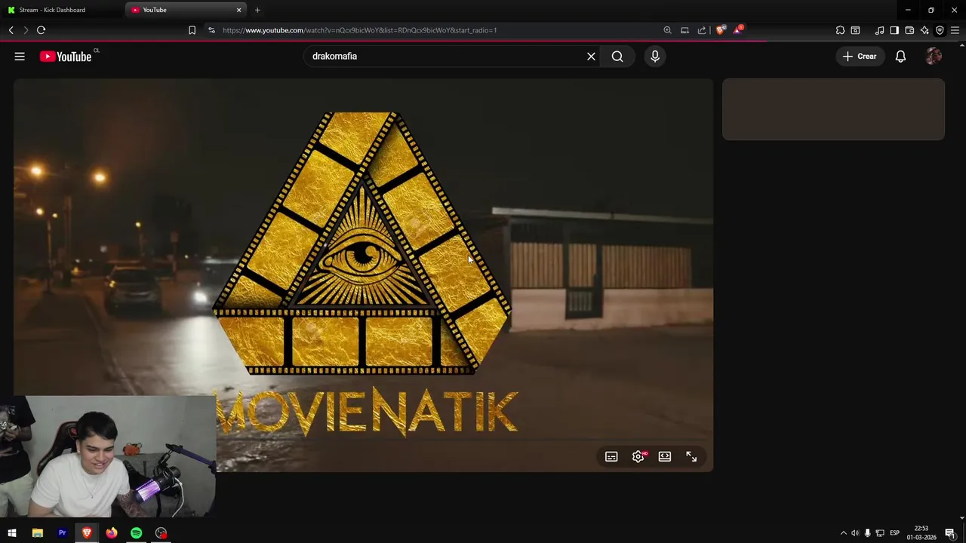
Task: Bookmark this page with bookmark icon
Action: click(192, 30)
